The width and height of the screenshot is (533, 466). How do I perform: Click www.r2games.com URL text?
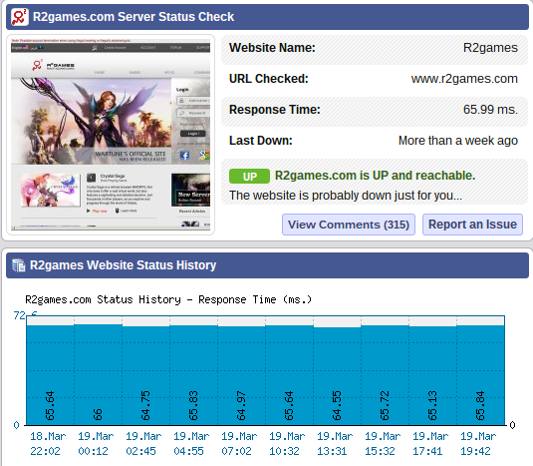(x=464, y=79)
